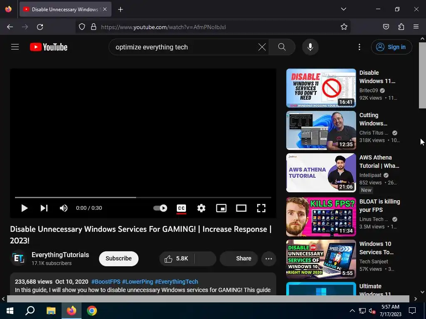Open Firefox application menu

(x=416, y=27)
